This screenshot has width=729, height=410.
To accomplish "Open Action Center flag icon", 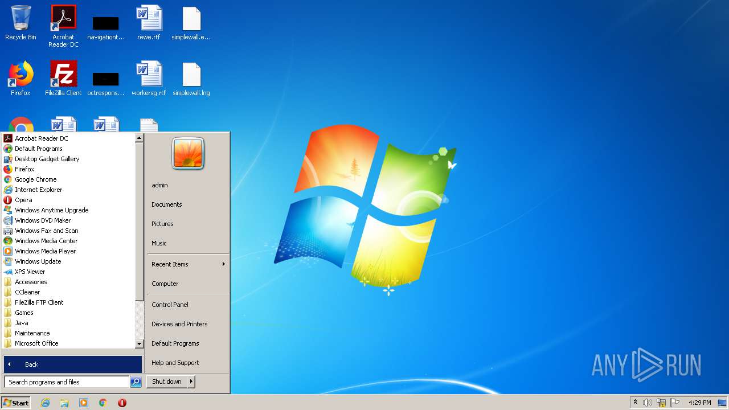I will pos(675,403).
